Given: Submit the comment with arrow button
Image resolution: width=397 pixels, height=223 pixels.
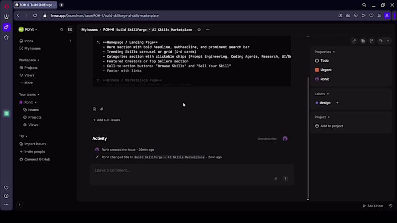Looking at the screenshot, I should click(285, 178).
